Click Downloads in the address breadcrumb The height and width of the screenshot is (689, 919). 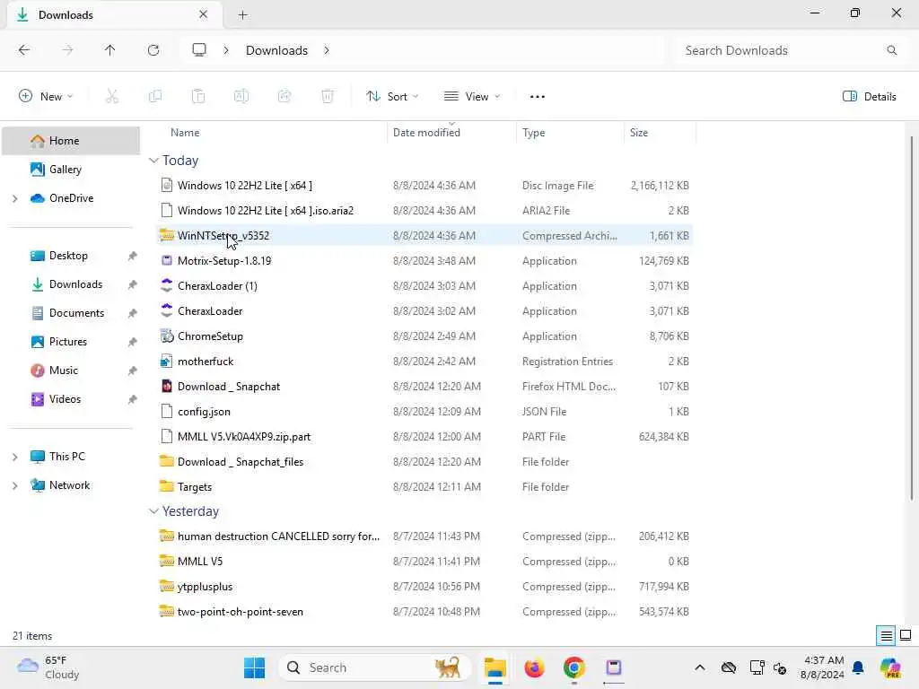276,50
